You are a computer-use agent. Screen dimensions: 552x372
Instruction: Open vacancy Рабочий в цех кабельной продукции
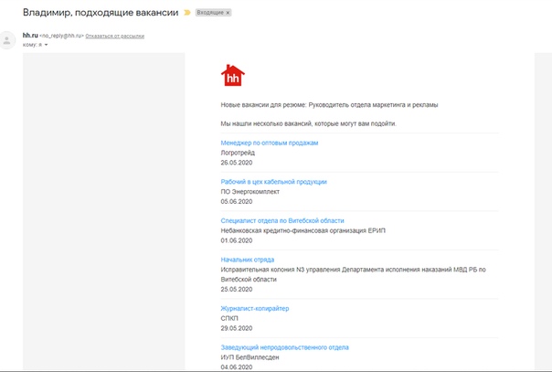point(273,182)
